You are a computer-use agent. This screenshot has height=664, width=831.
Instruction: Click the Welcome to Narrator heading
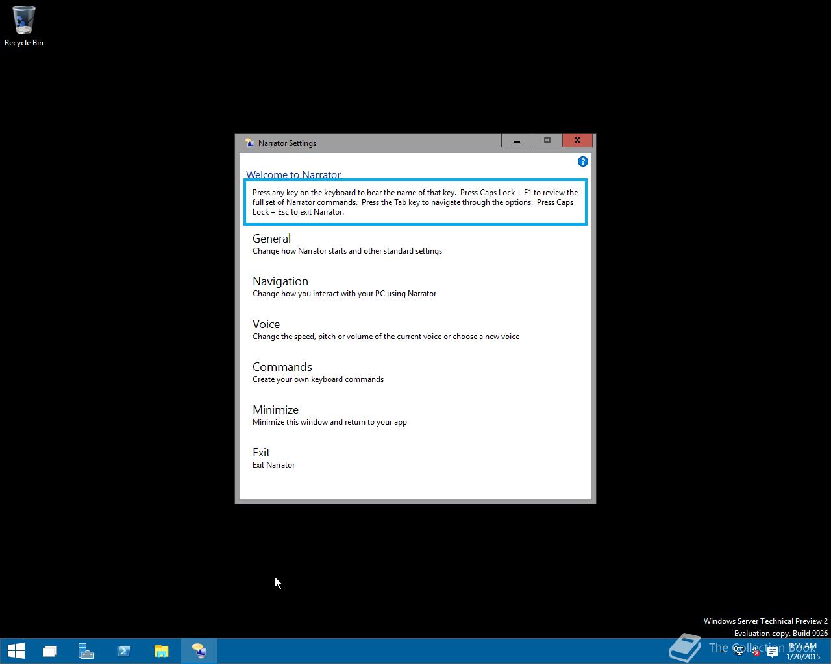point(293,174)
